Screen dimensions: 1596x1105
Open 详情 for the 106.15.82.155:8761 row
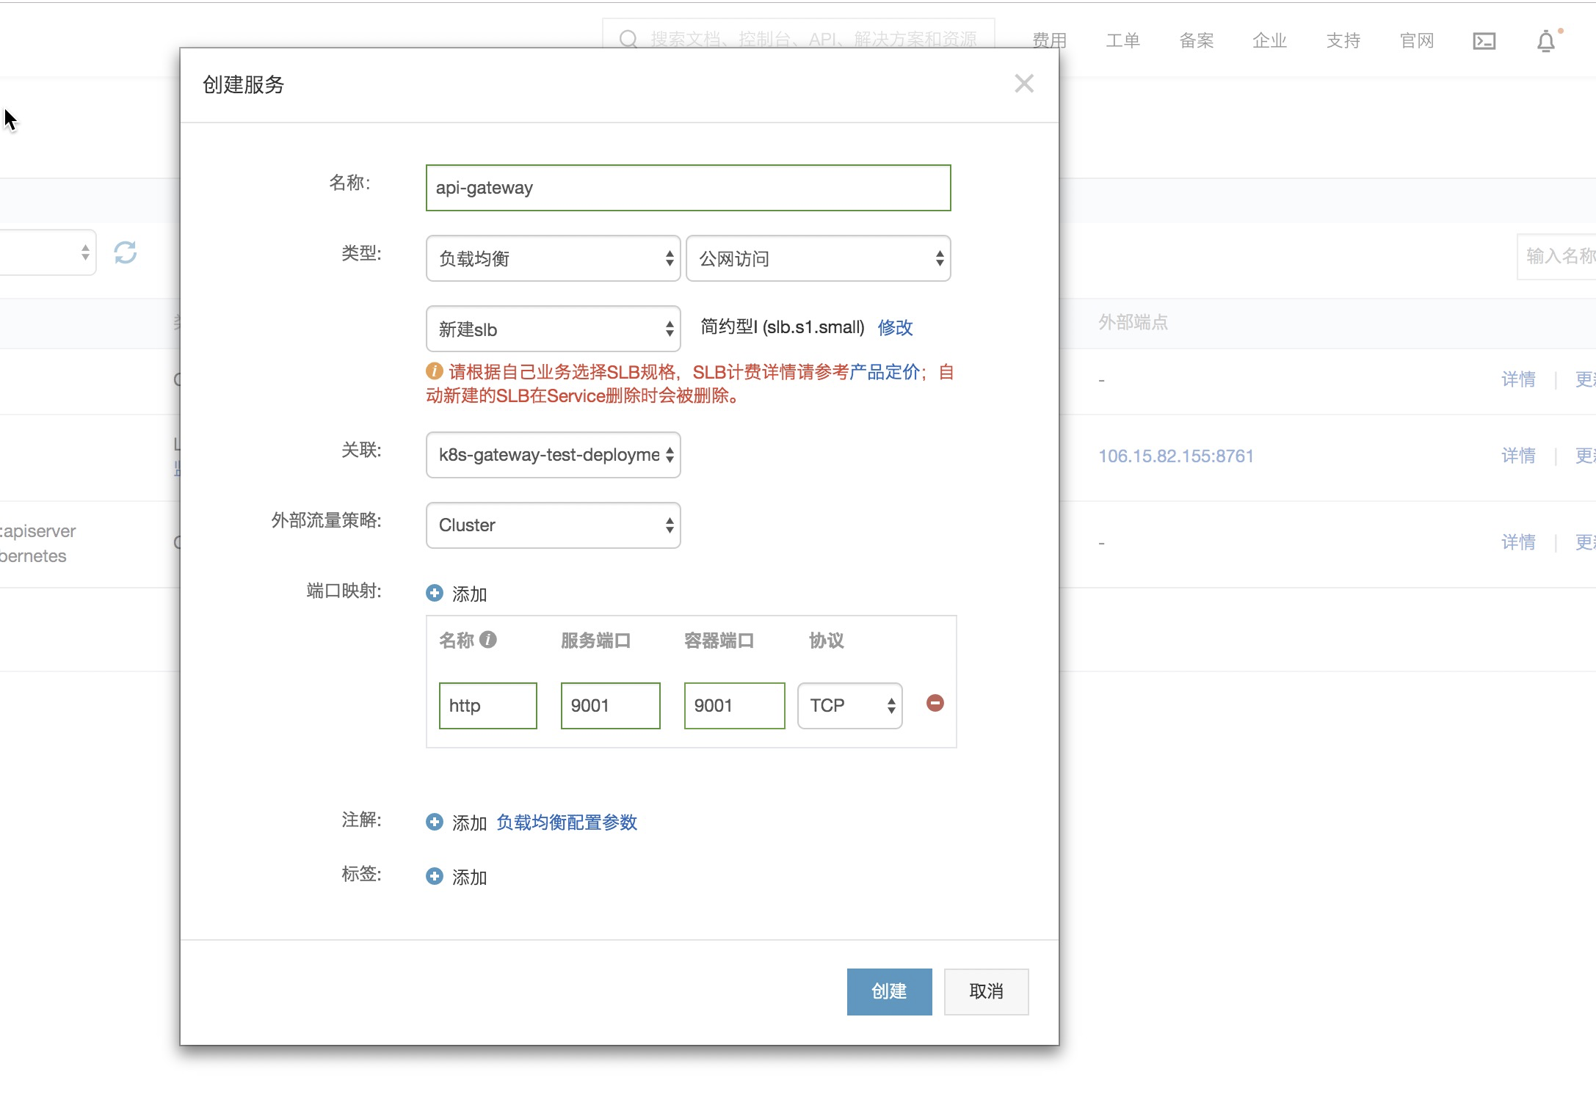(1518, 456)
